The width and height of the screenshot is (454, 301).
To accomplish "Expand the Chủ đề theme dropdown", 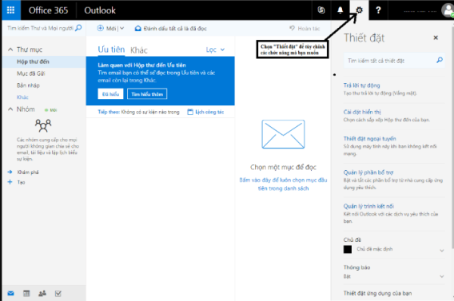I will [441, 250].
